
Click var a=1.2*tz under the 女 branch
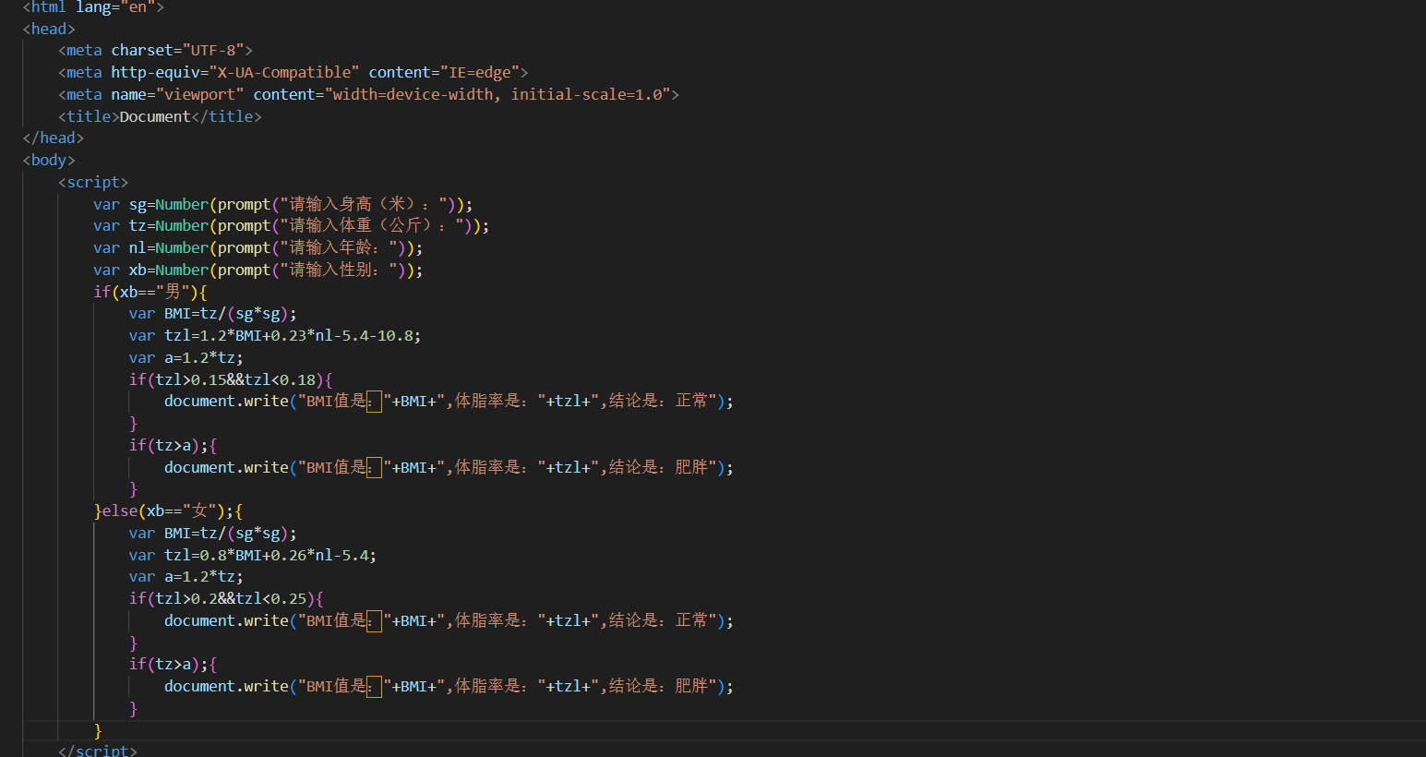(x=186, y=576)
